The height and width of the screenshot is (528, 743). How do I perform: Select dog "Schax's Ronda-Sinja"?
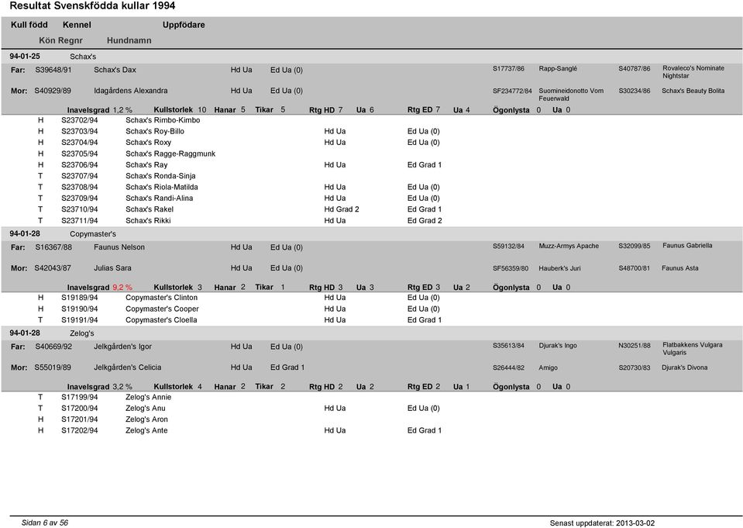tap(160, 176)
